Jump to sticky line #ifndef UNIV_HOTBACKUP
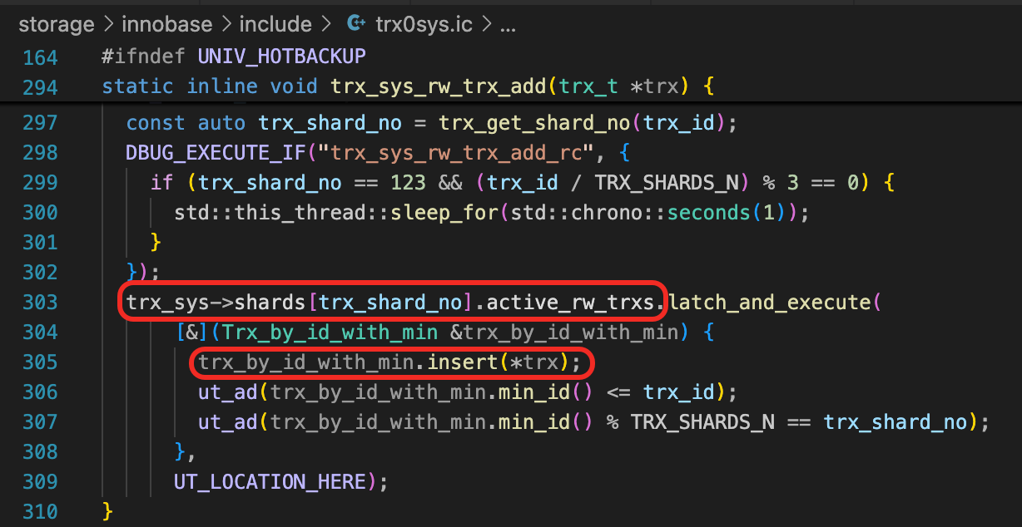The height and width of the screenshot is (527, 1022). 233,57
